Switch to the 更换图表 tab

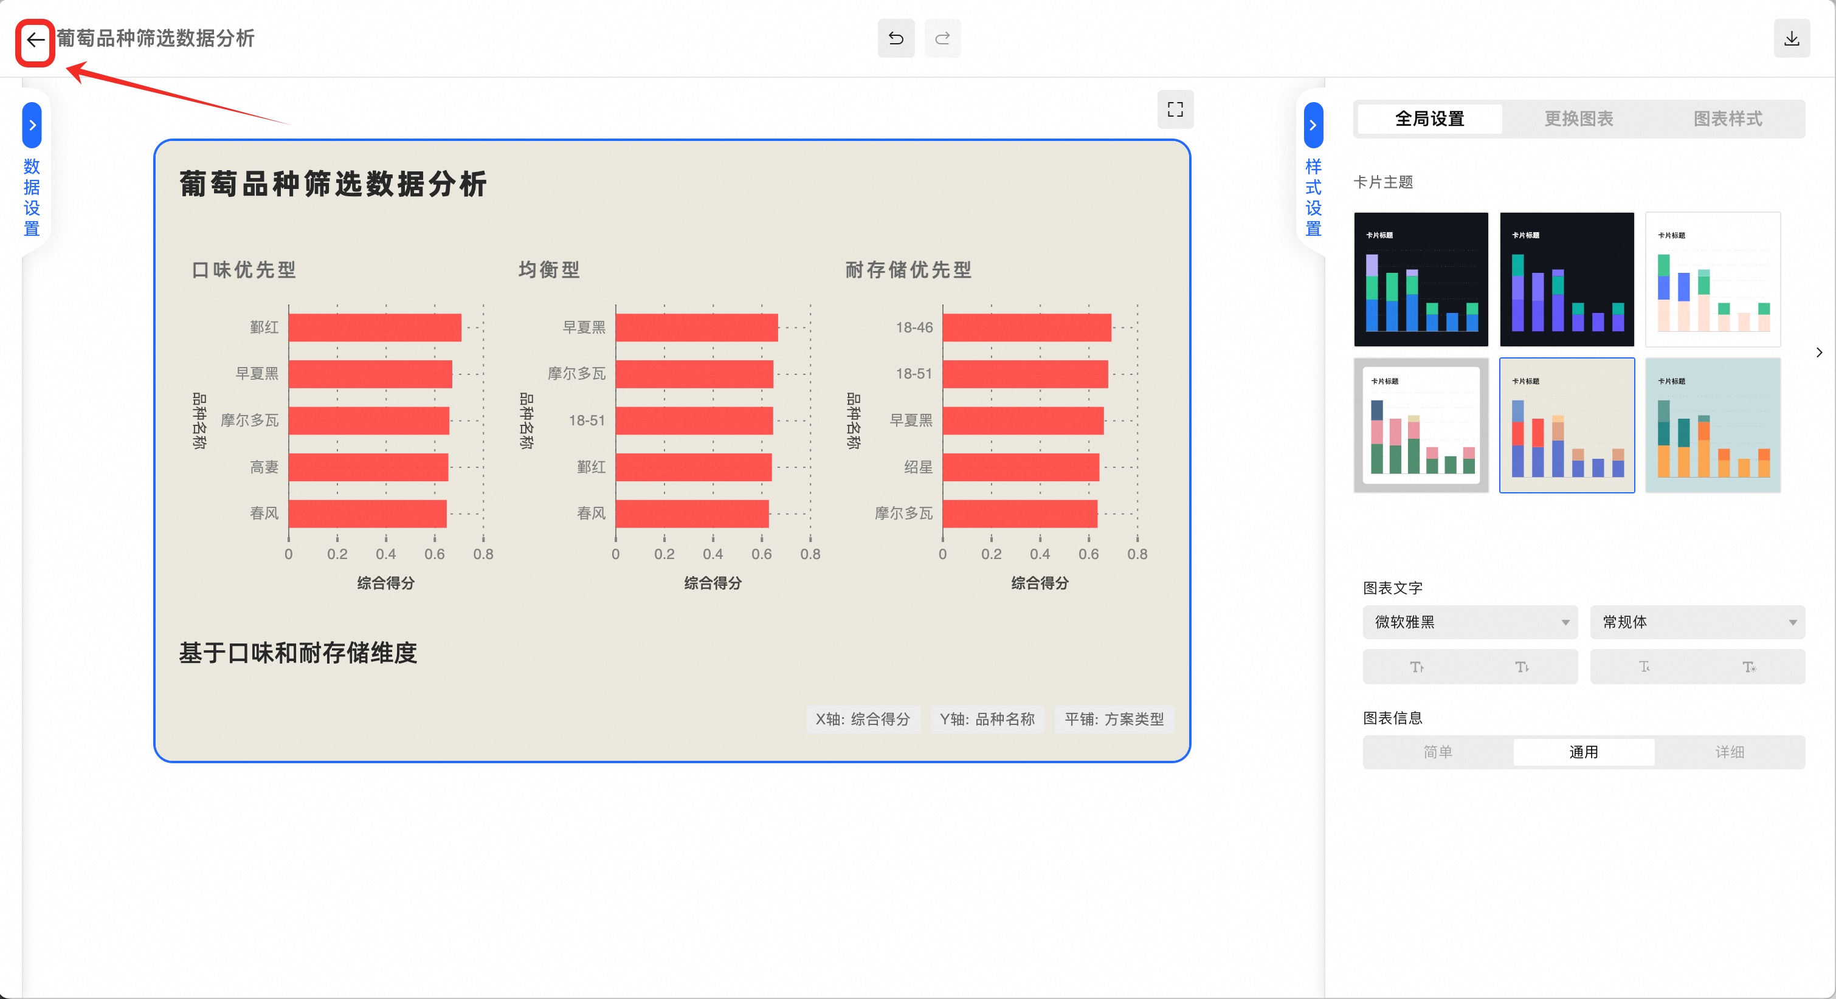coord(1578,119)
